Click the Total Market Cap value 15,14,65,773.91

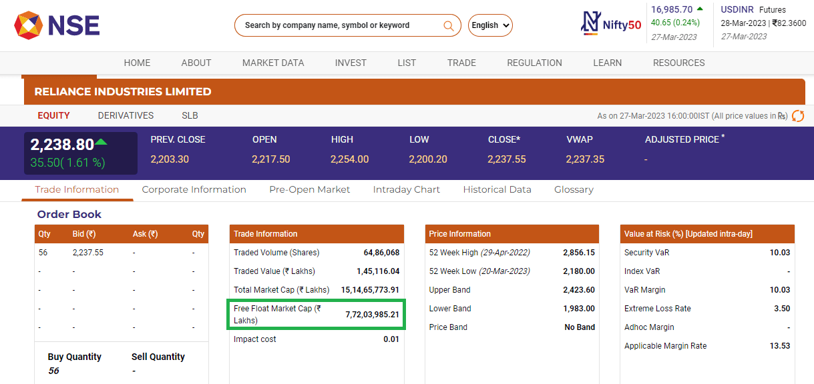pos(370,290)
